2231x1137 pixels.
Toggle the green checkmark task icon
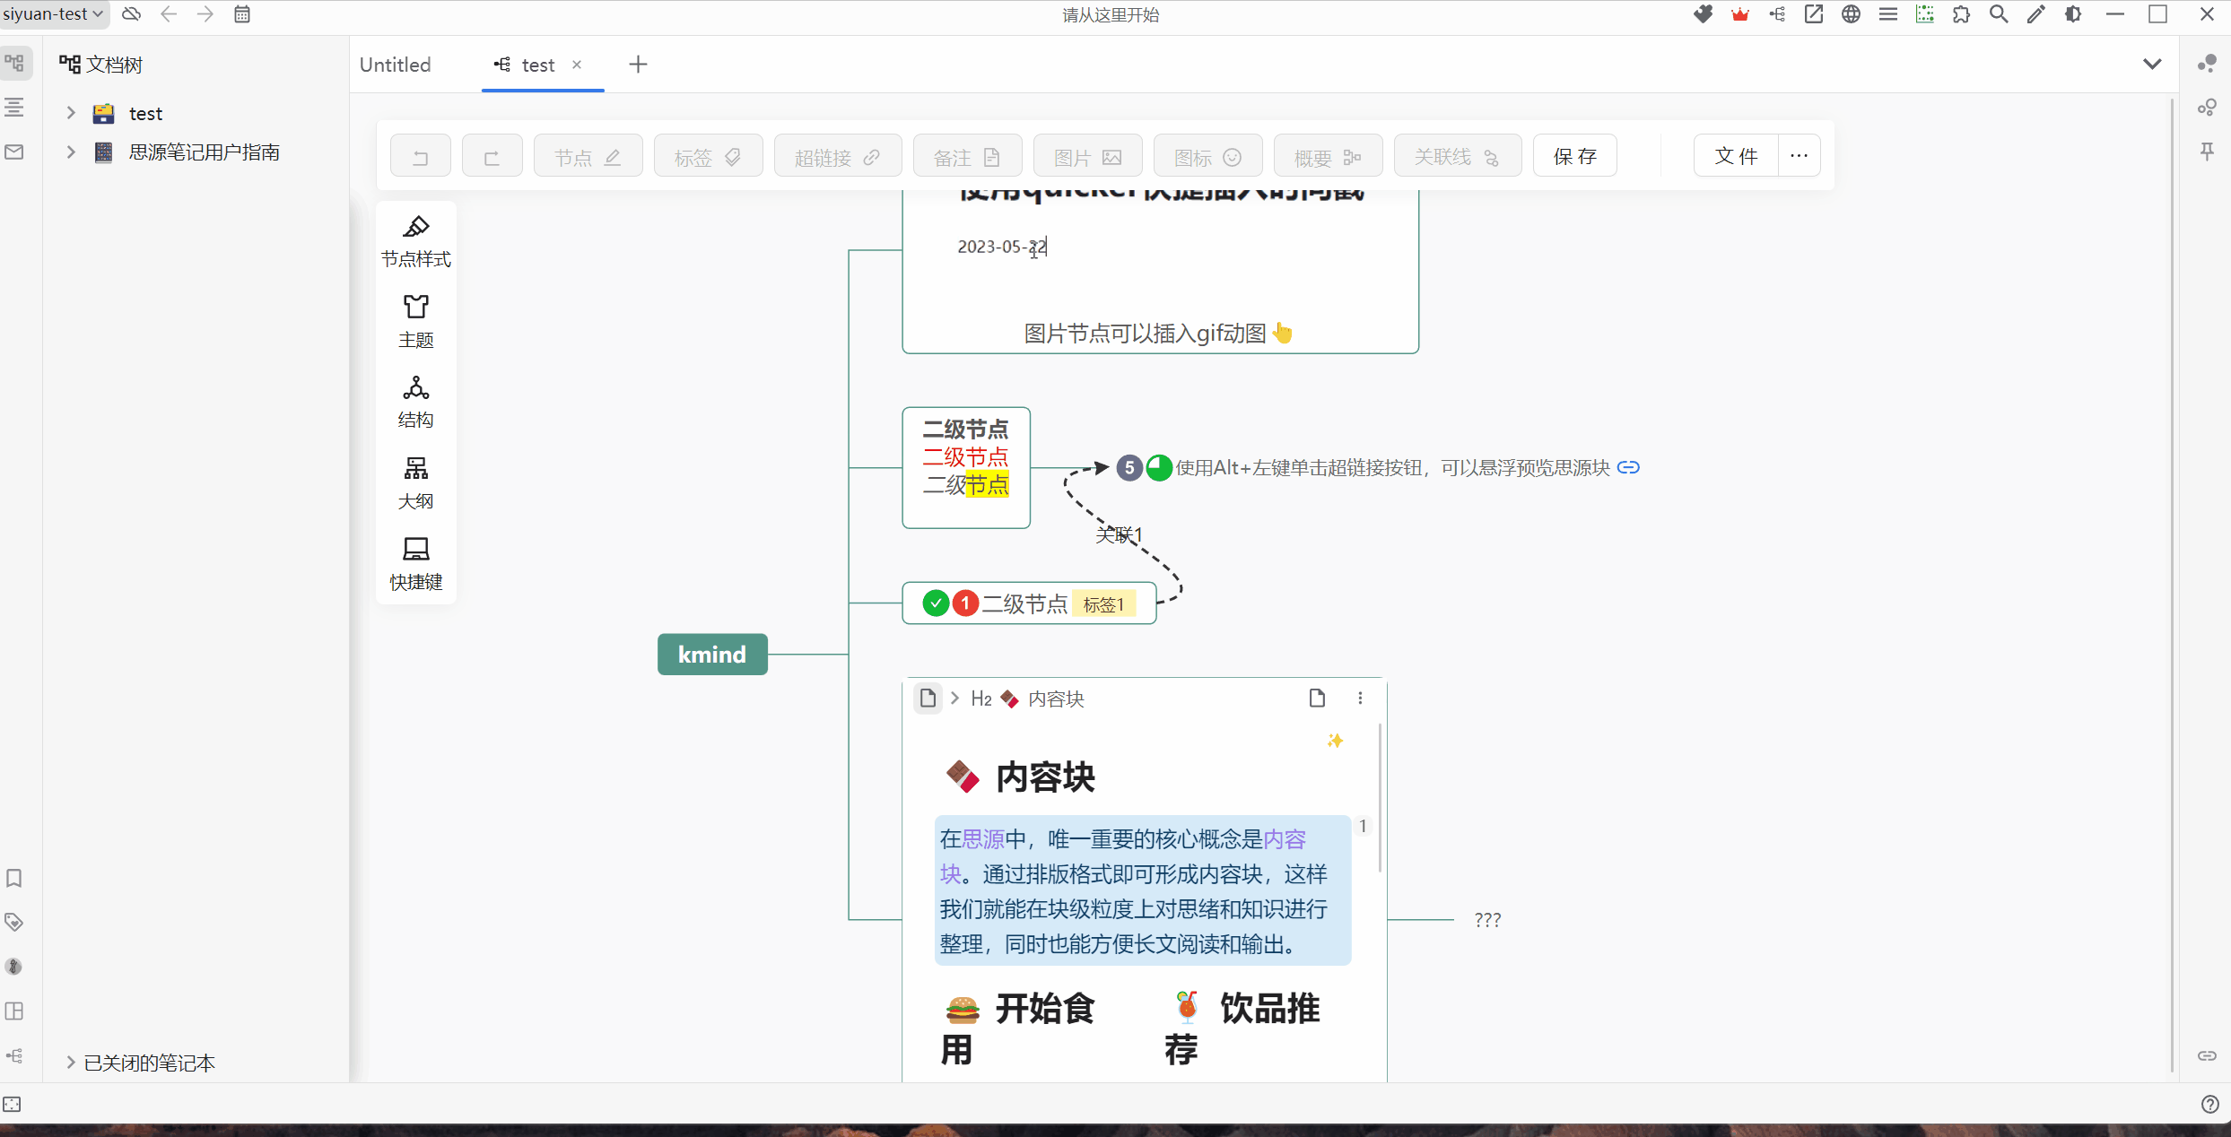[x=936, y=603]
